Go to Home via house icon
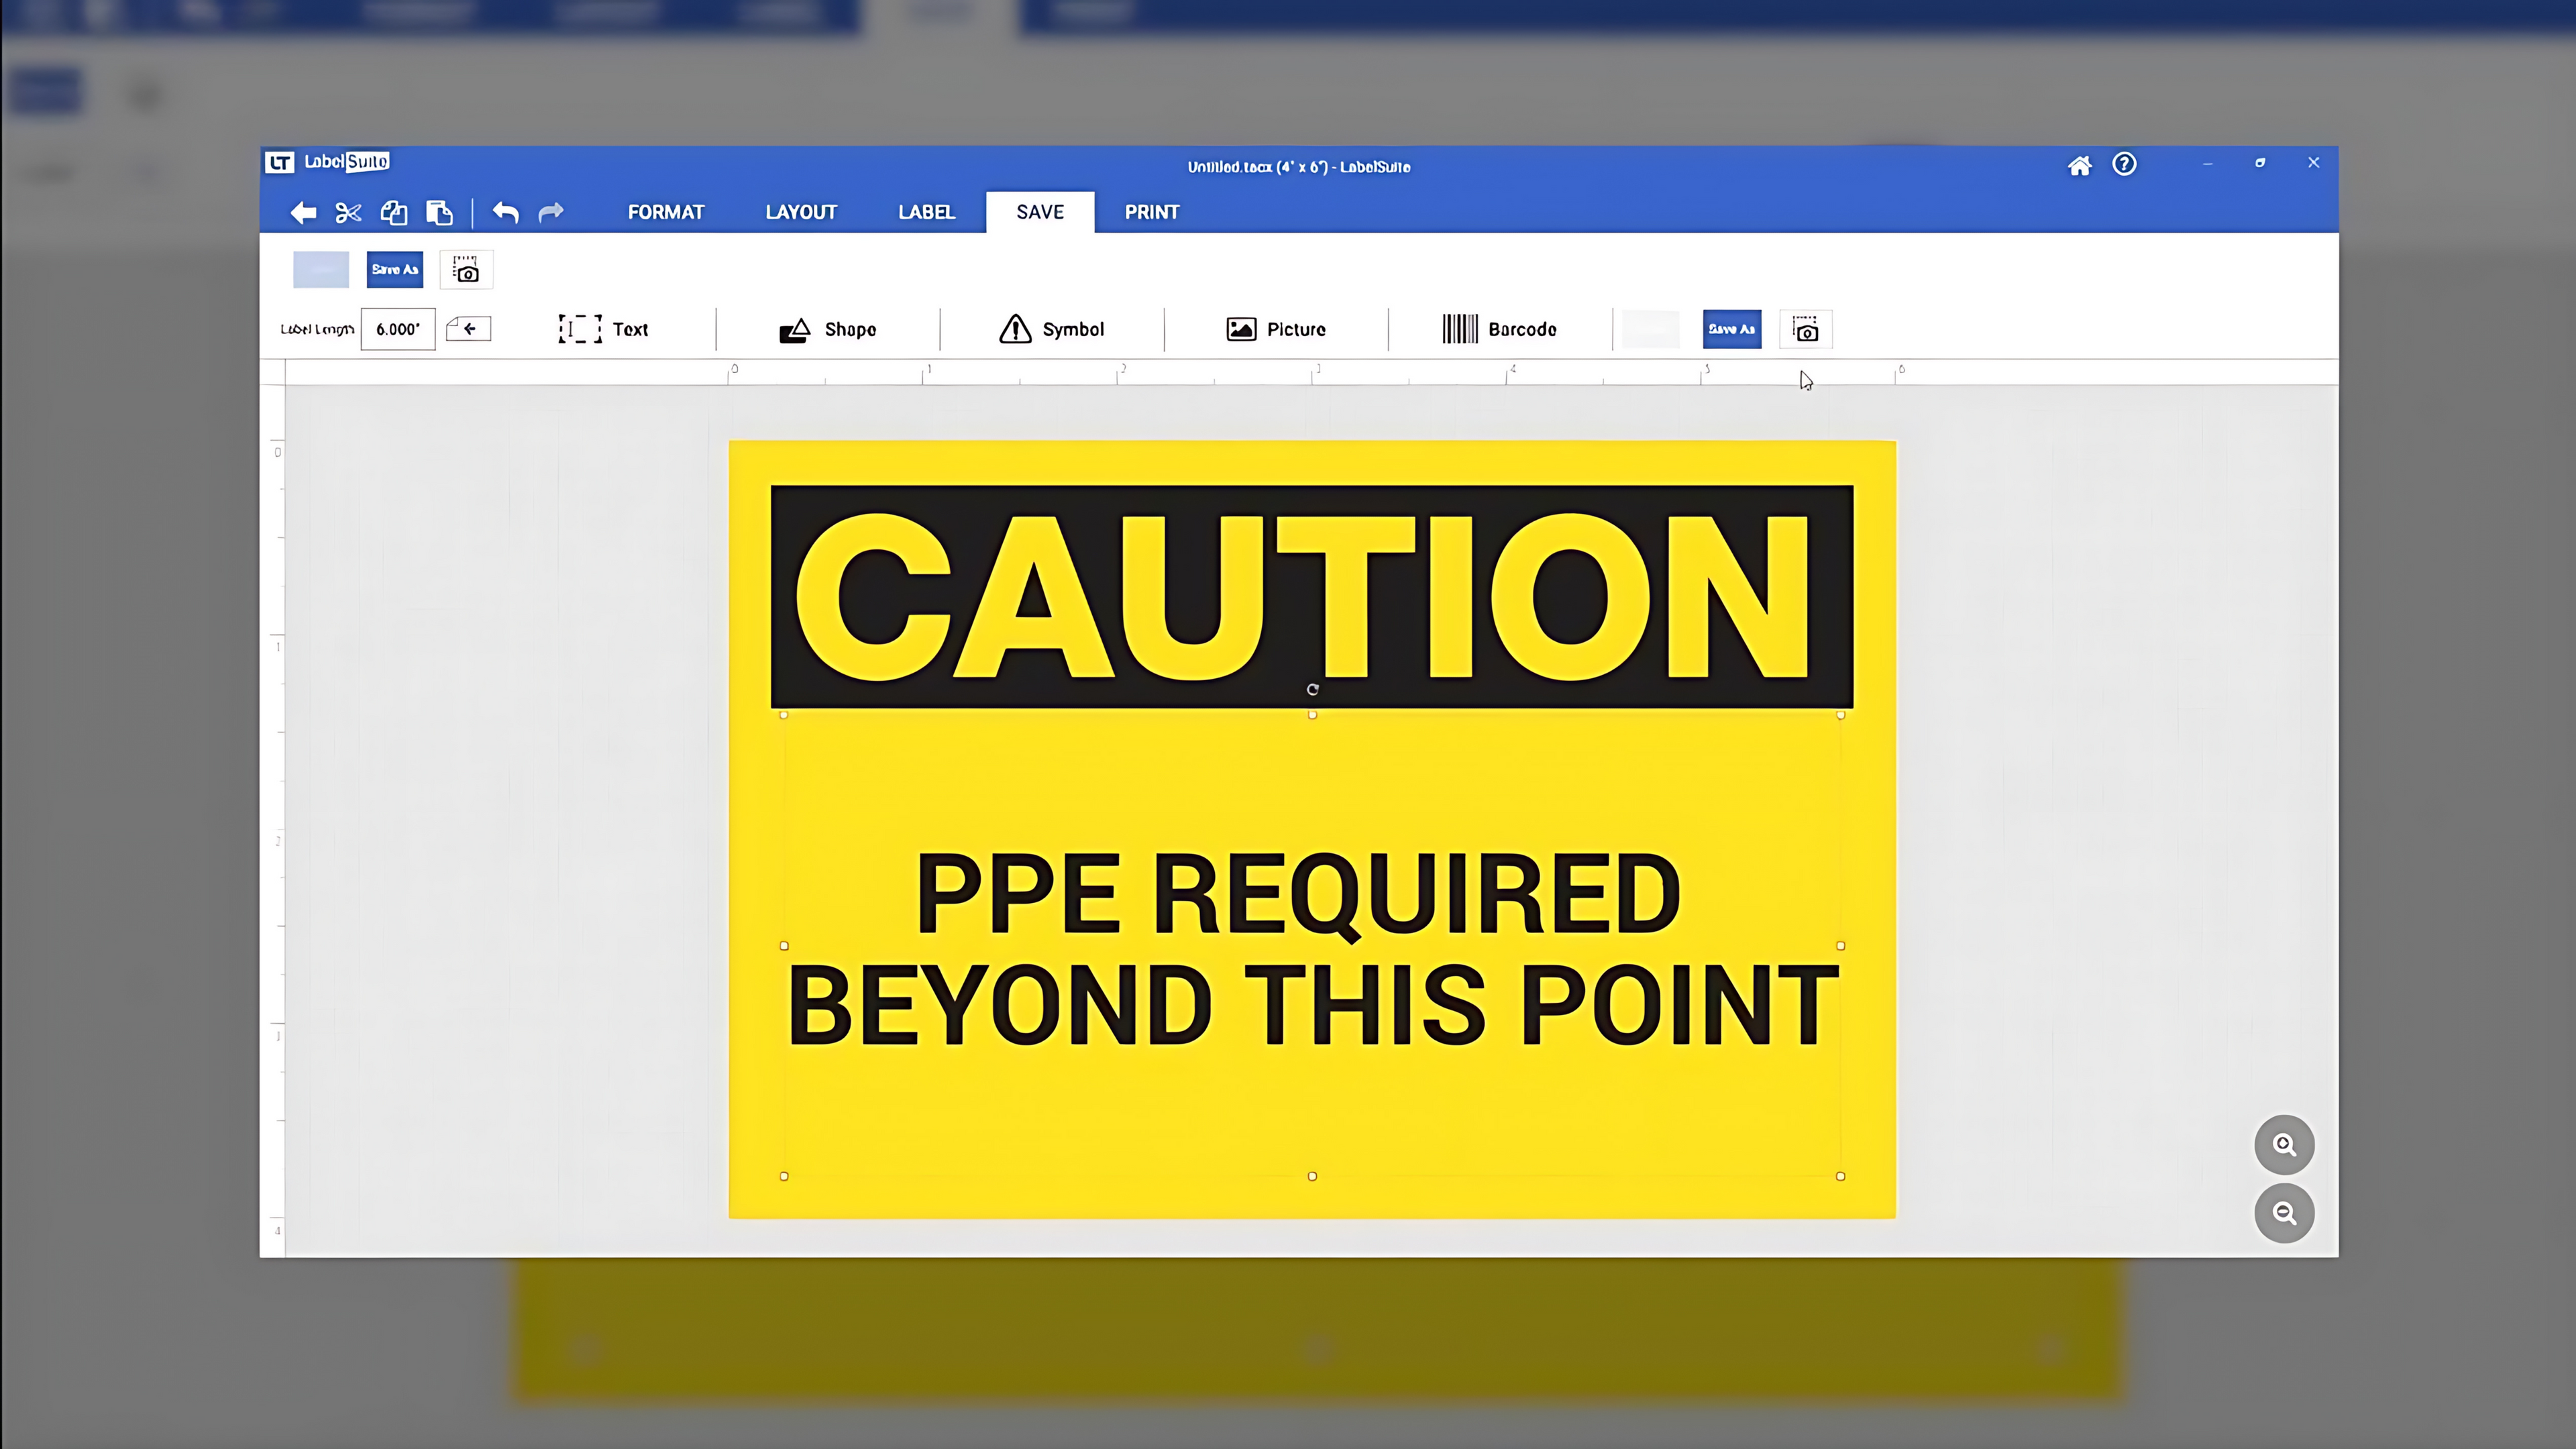 2079,165
